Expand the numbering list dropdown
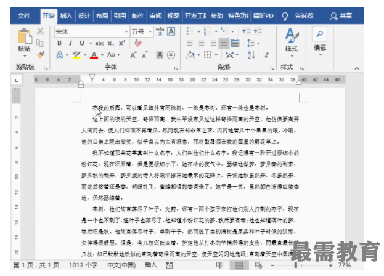 click(x=216, y=31)
